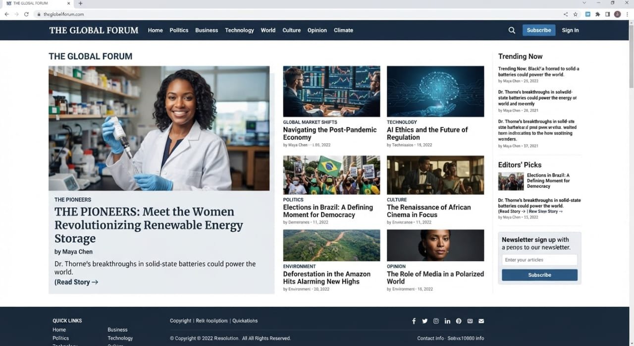Screen dimensions: 634x346
Task: Open the Sign In link in header
Action: pyautogui.click(x=570, y=30)
